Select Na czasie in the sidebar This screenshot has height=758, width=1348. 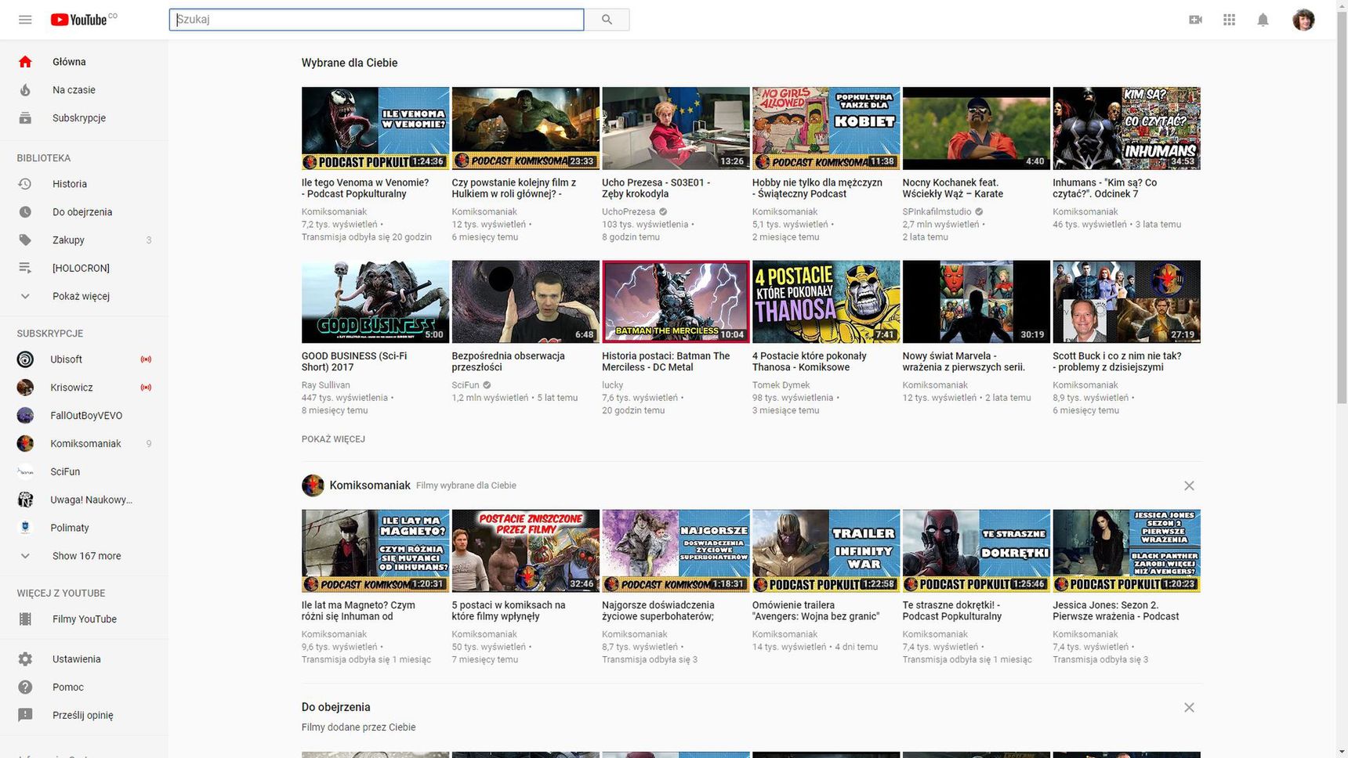click(x=84, y=90)
